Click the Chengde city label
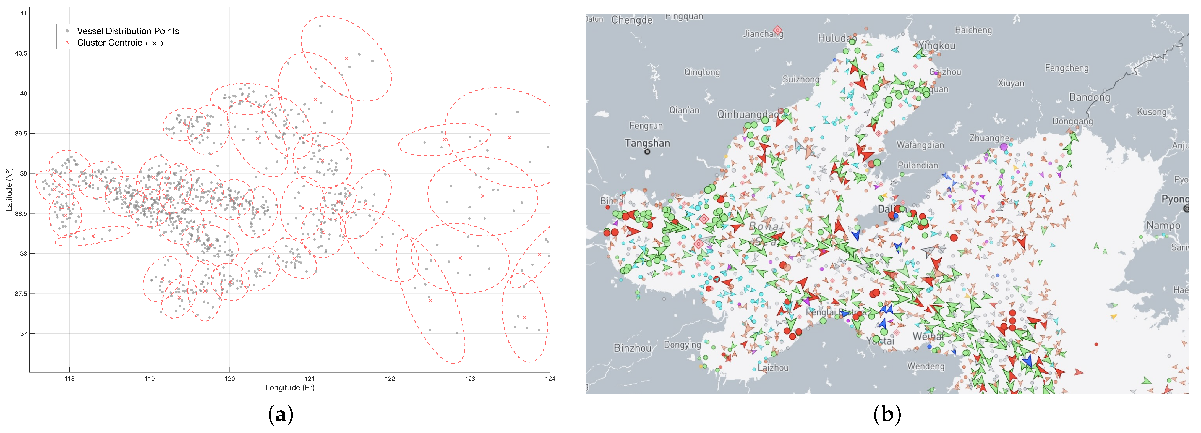 (x=632, y=20)
